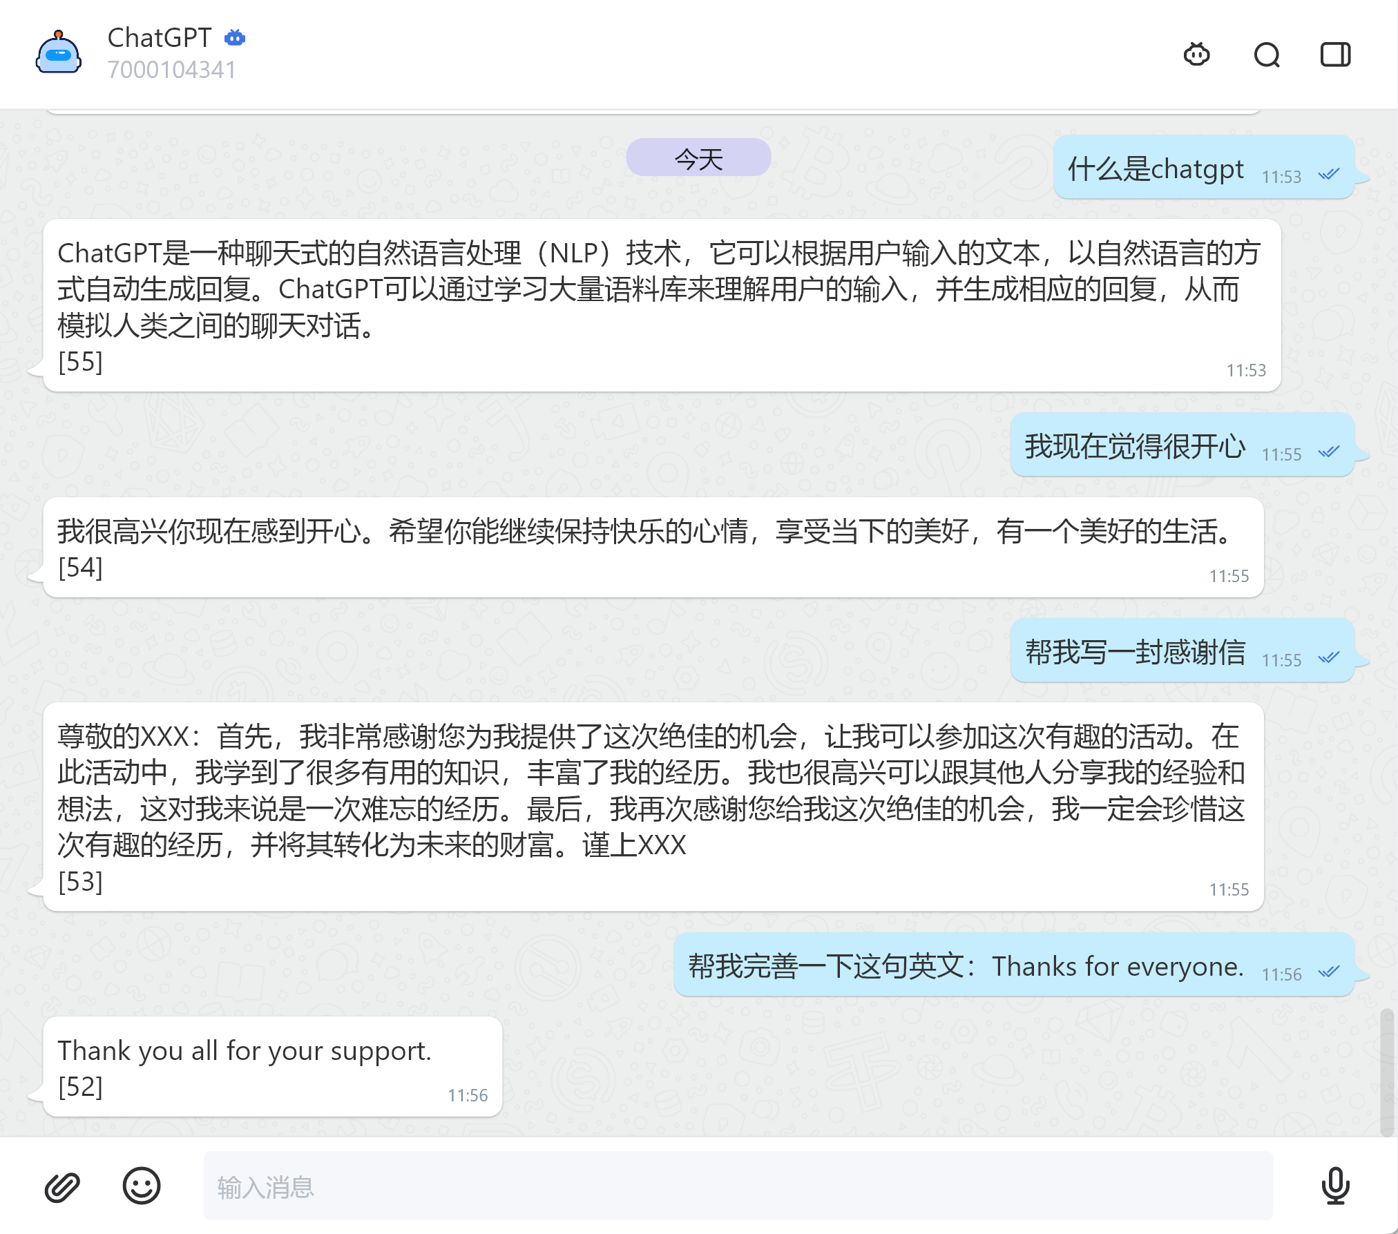Toggle the right sidebar panel icon

(x=1335, y=54)
